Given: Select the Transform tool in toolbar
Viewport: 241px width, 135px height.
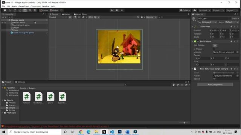Looking at the screenshot, I should click(30, 10).
